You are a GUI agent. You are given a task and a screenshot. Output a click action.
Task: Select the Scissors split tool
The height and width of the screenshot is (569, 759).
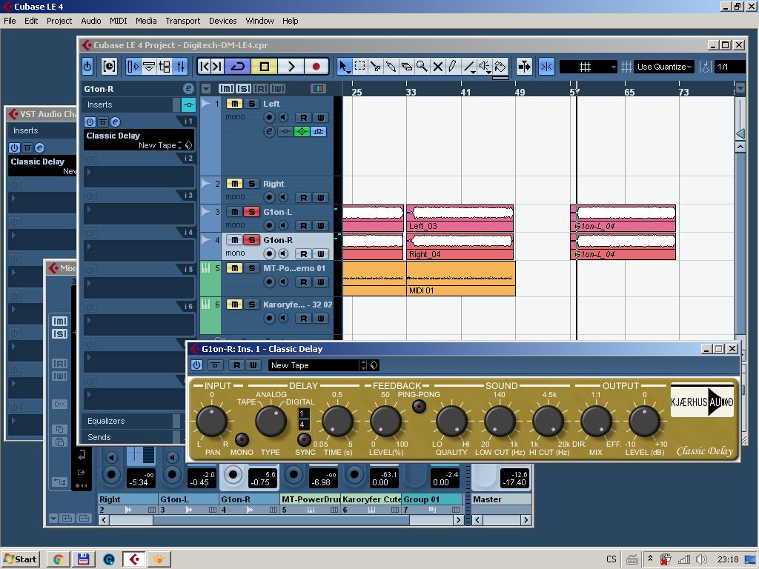[375, 67]
